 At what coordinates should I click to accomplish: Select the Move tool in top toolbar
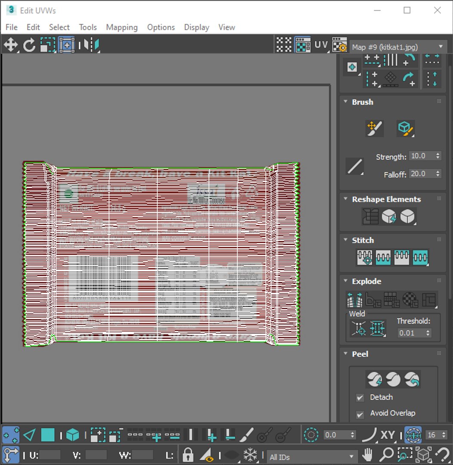tap(11, 45)
